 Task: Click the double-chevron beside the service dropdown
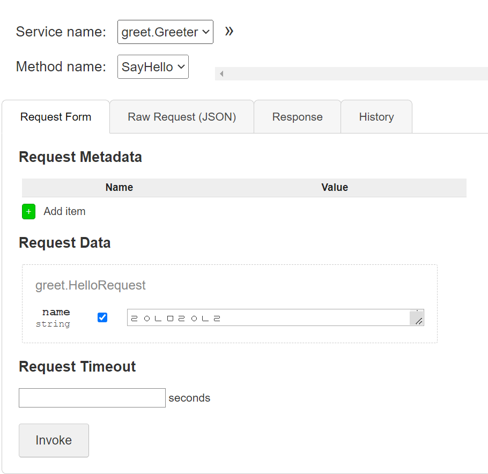coord(229,31)
